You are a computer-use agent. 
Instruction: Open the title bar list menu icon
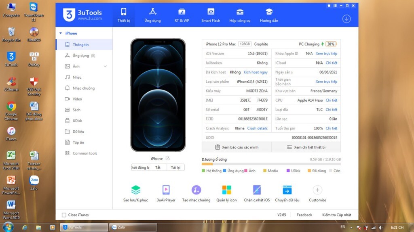pos(335,6)
